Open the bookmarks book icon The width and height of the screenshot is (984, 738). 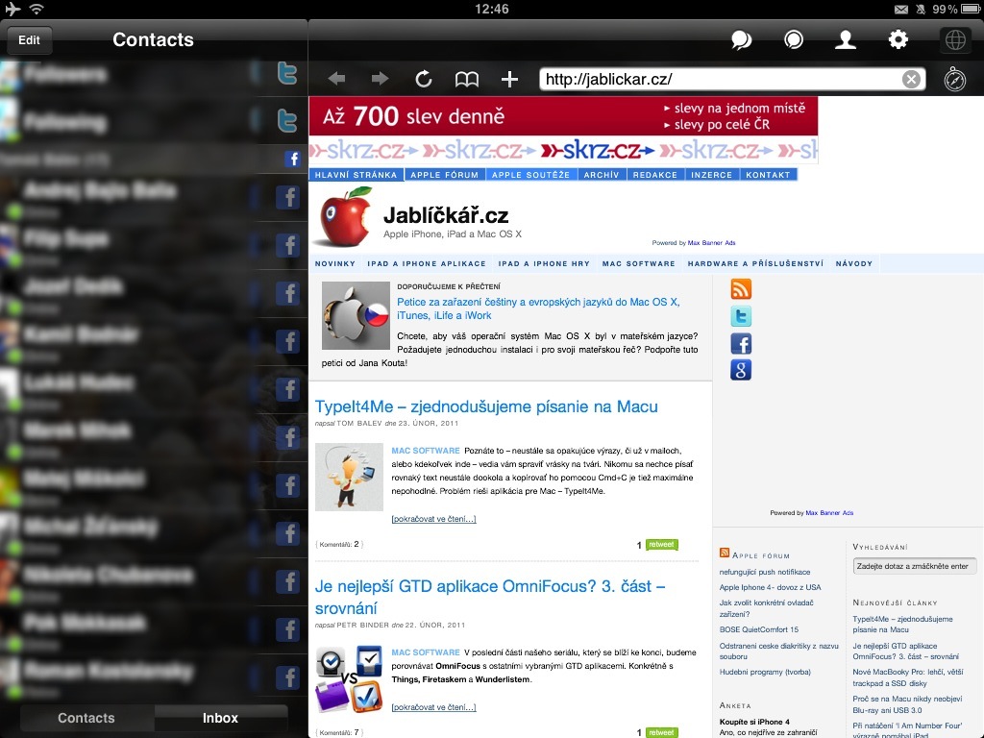click(x=467, y=80)
